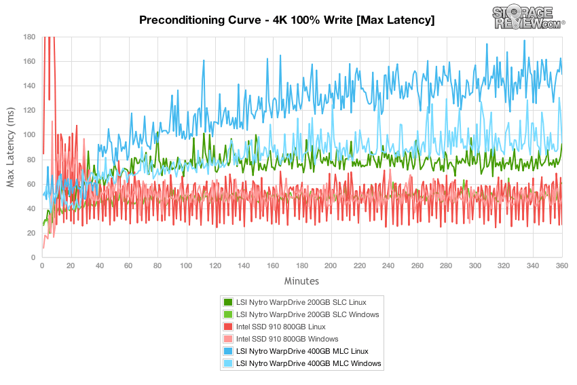The width and height of the screenshot is (577, 385).
Task: Click the 100 y-axis tick label
Action: [x=29, y=134]
